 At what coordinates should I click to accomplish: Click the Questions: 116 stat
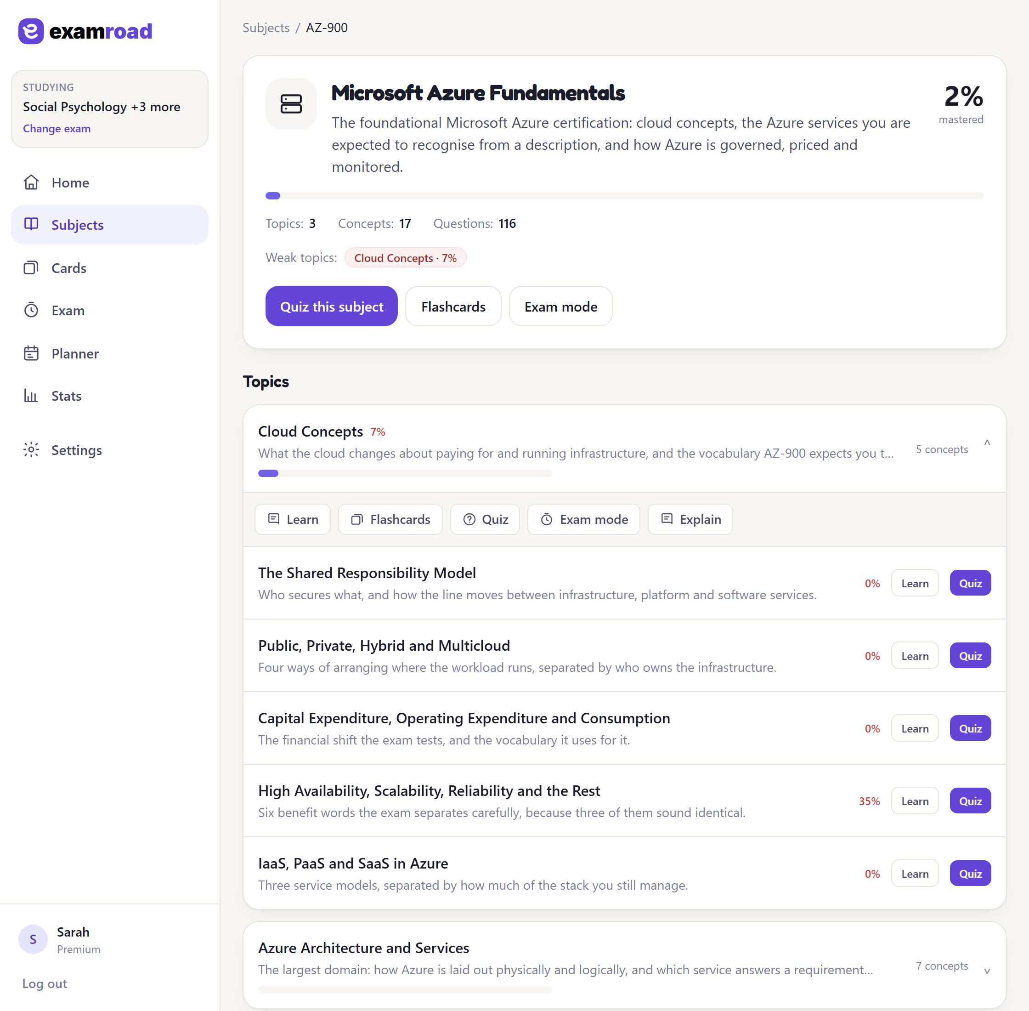tap(475, 223)
